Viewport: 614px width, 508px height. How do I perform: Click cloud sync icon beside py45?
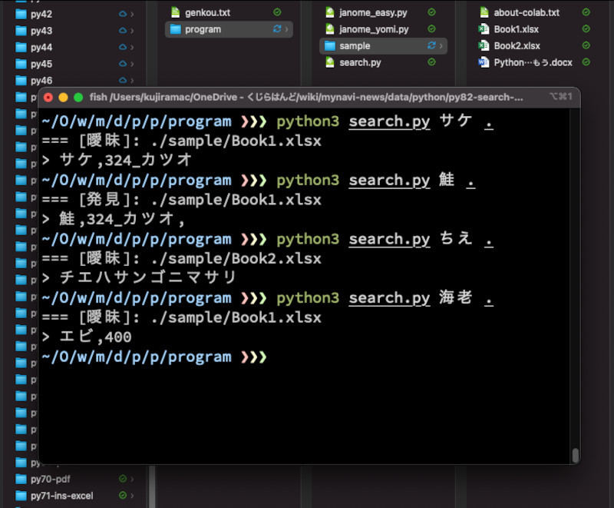click(123, 64)
